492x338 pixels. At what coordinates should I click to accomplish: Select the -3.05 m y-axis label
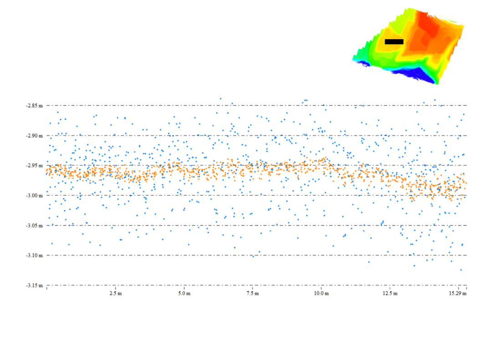coord(35,226)
